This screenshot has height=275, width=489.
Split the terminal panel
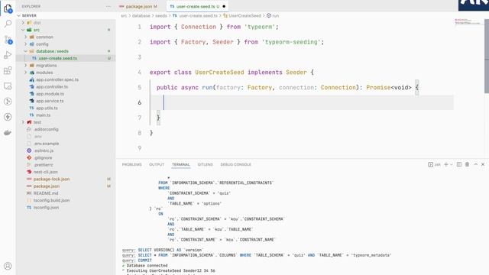click(x=459, y=164)
